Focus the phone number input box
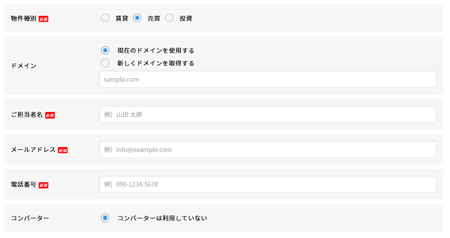450x238 pixels. point(268,184)
